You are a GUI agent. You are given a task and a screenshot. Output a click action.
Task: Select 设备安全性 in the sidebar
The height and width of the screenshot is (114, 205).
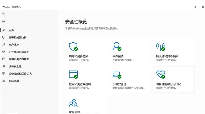[15, 66]
